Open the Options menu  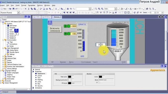tap(40, 5)
